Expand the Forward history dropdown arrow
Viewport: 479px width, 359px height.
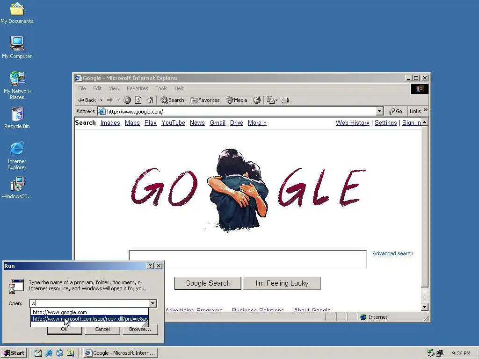[118, 100]
